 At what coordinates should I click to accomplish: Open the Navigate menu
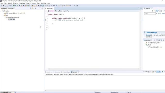click(x=22, y=3)
